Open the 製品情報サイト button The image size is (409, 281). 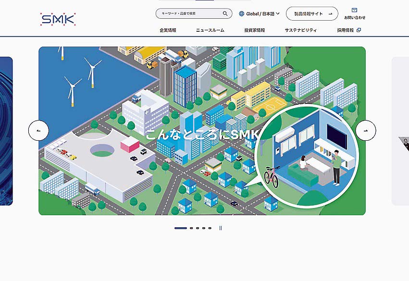pos(312,14)
